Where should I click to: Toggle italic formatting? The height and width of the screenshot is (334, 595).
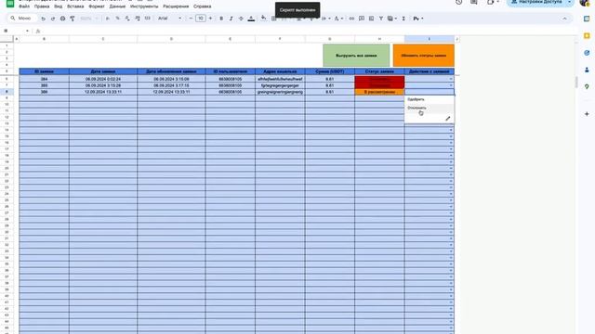(x=231, y=19)
